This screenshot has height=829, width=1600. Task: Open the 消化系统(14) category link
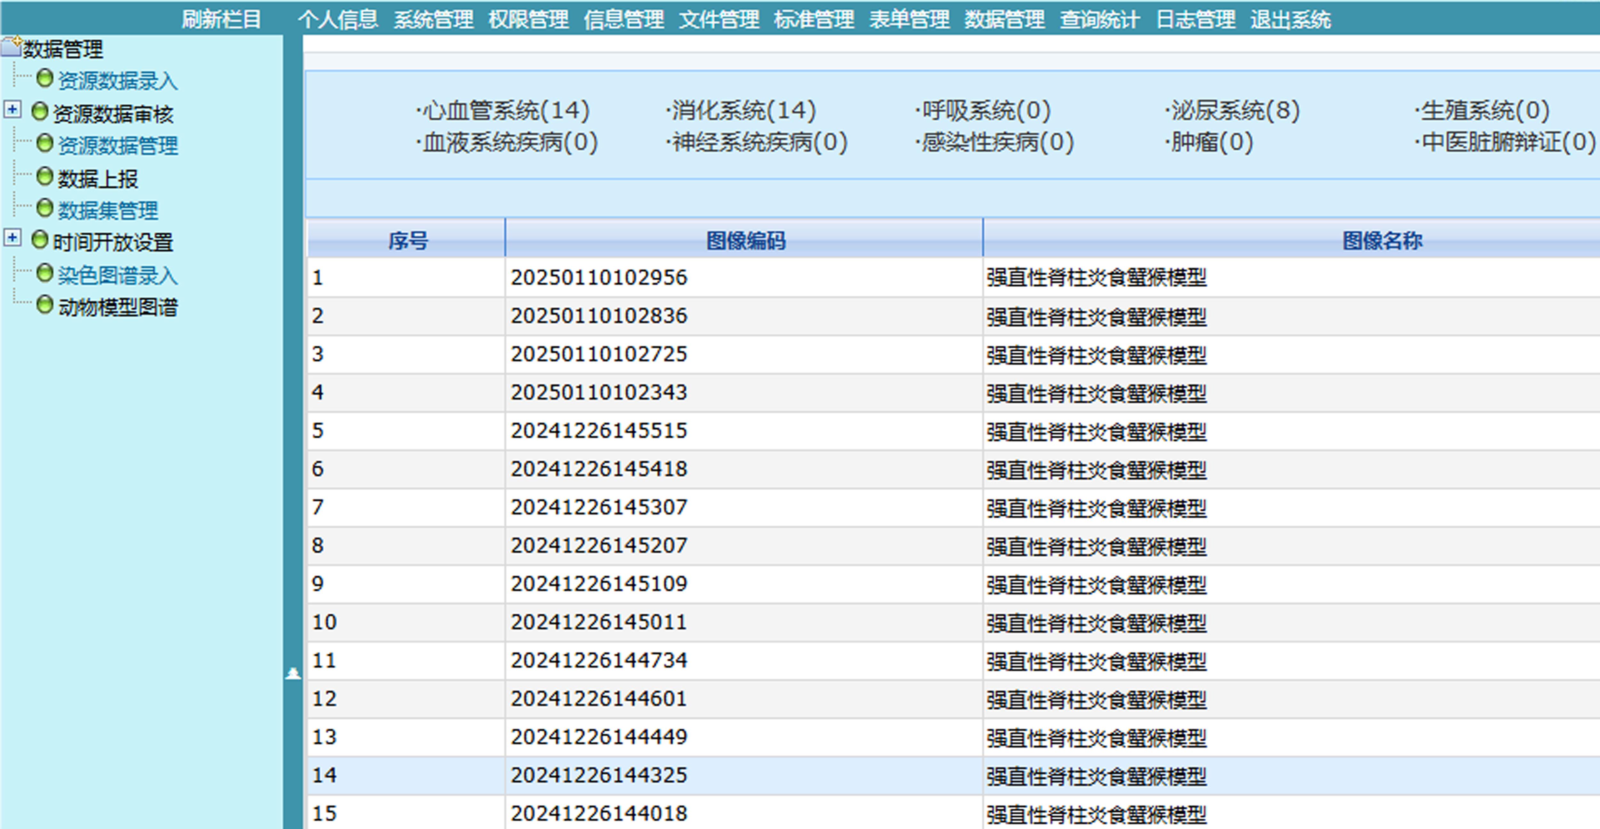[742, 110]
